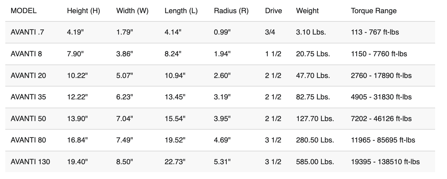
Task: Click the Width (W) column header
Action: (132, 11)
